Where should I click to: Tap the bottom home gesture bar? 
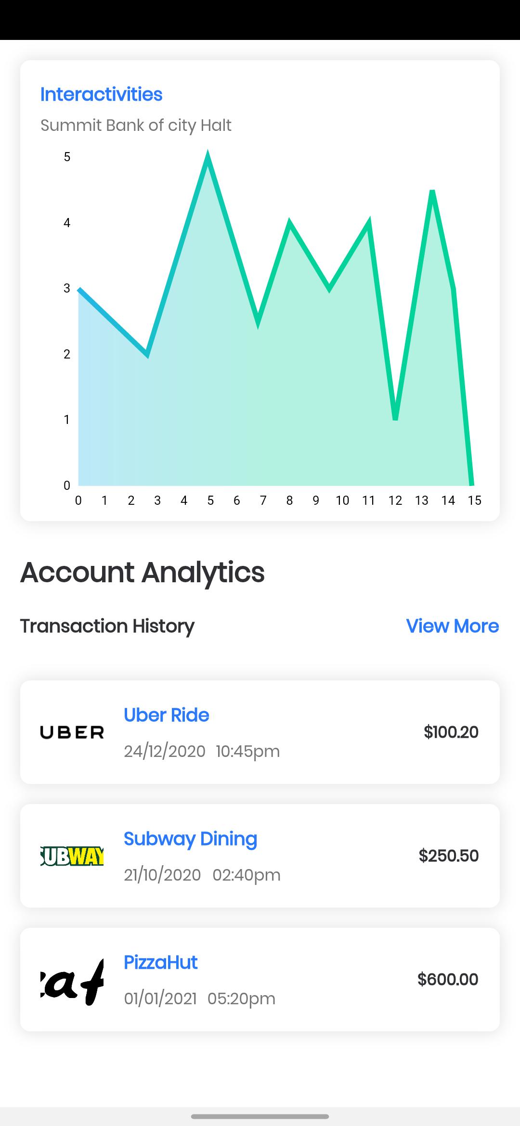[260, 1116]
